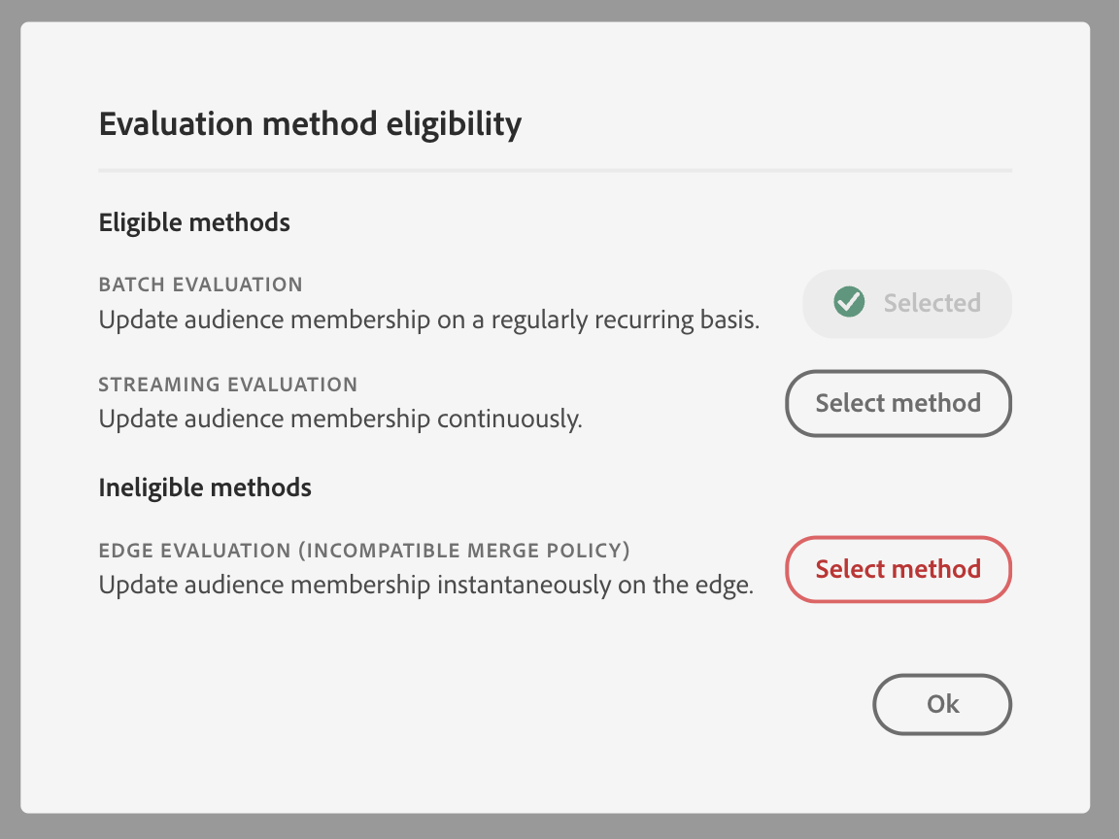The height and width of the screenshot is (839, 1119).
Task: Click the disabled Selected button label
Action: 932,303
